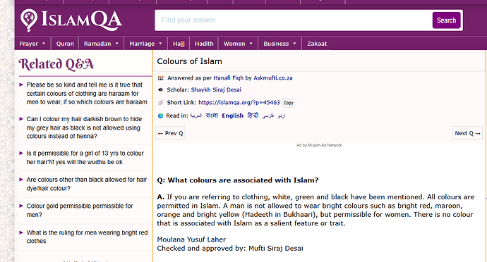Click the arrow bullet beside gold colour question
Screen dimensions: 487x262
click(x=21, y=206)
